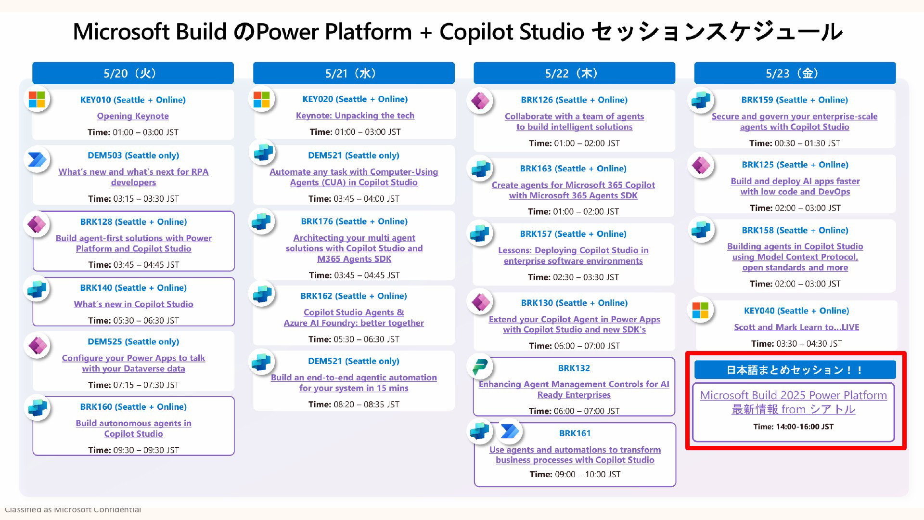Click the Power Platform icon beside BRK132
Viewport: 924px width, 520px height.
[480, 367]
